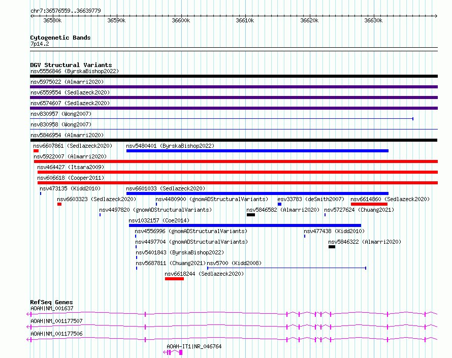Click the 36630k ruler tick label
The height and width of the screenshot is (358, 452).
click(373, 21)
